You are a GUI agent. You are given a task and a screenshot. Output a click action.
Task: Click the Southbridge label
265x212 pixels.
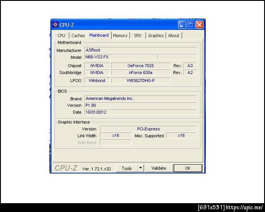[x=70, y=73]
